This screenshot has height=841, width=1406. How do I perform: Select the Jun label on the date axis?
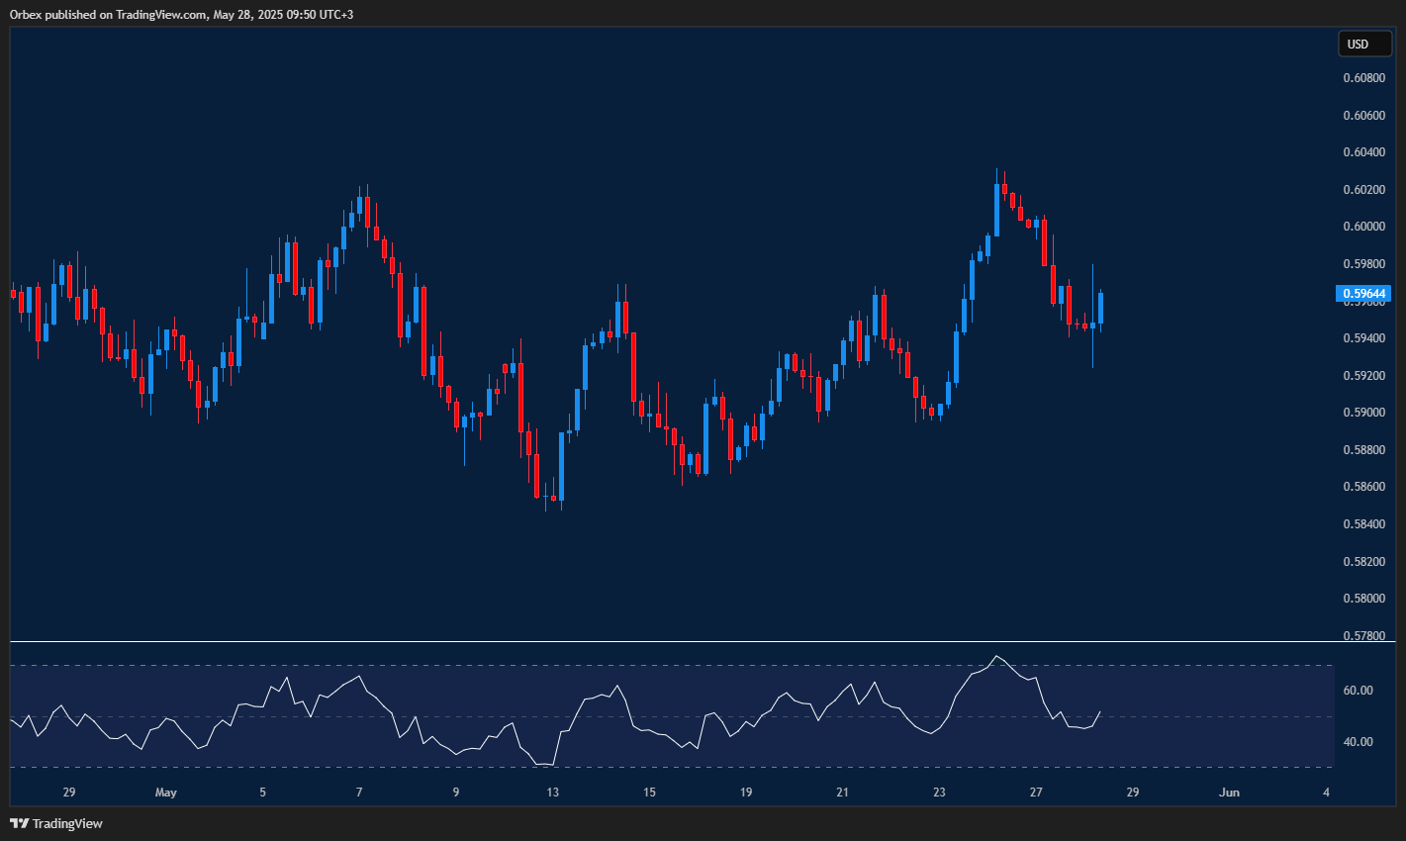pyautogui.click(x=1230, y=792)
